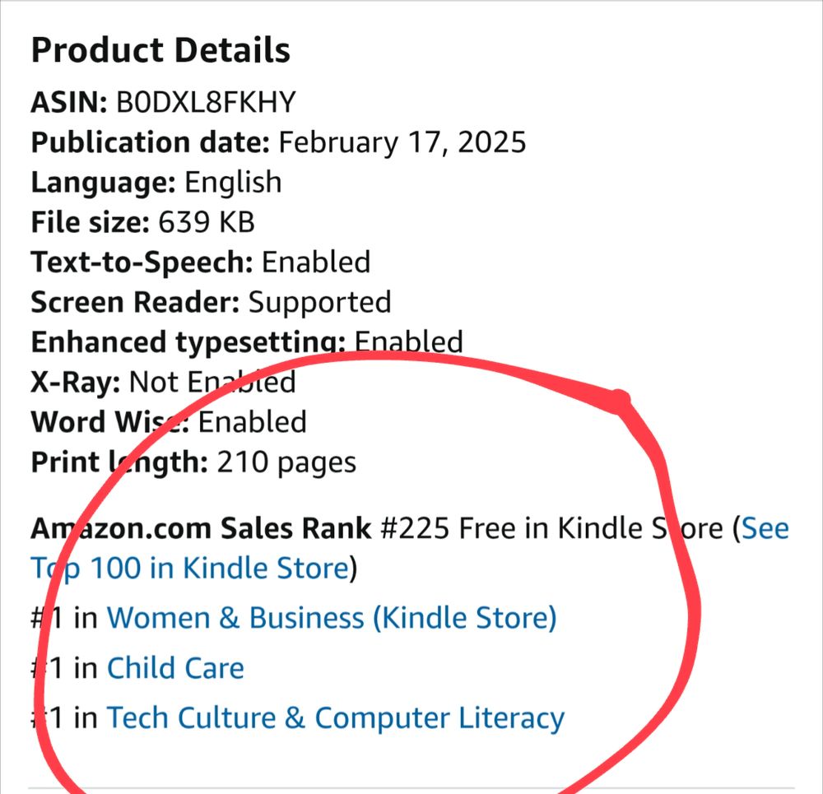823x794 pixels.
Task: Click the Publication date label
Action: tap(150, 142)
